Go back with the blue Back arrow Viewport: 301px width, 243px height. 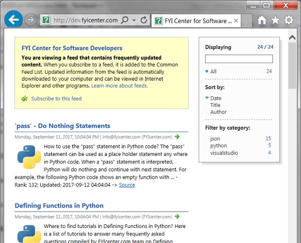(x=14, y=20)
